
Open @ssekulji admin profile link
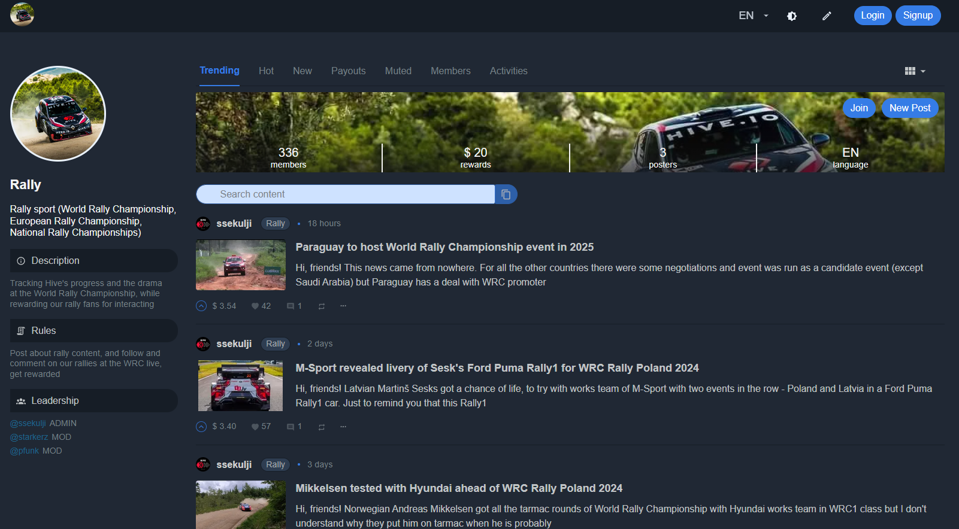coord(28,423)
